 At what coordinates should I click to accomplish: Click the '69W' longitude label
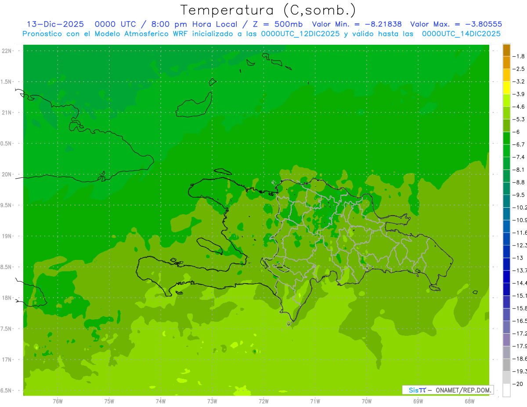418,401
